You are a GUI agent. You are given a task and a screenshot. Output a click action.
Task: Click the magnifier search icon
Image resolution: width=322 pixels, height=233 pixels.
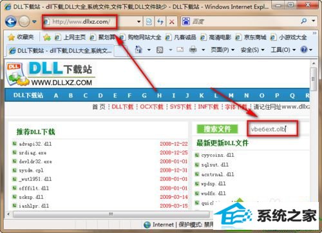pyautogui.click(x=304, y=21)
